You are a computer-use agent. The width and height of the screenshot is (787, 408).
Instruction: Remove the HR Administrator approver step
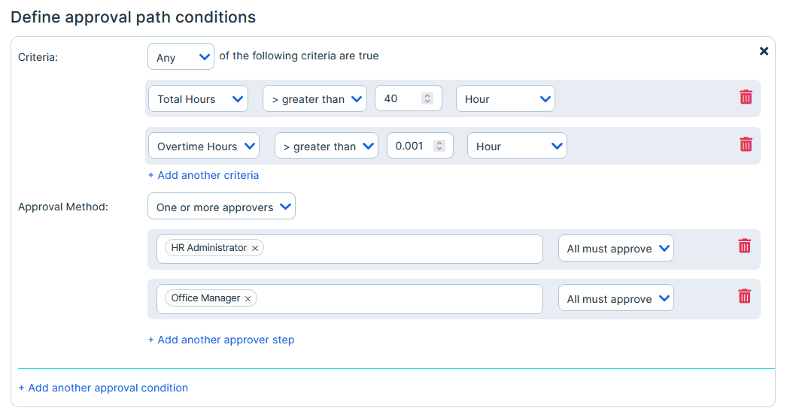744,246
